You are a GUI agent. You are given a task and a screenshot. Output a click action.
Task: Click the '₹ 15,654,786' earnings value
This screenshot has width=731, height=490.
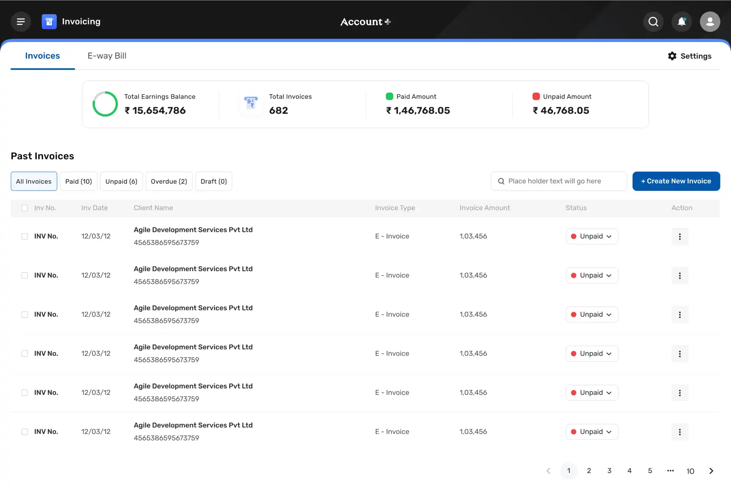[155, 110]
